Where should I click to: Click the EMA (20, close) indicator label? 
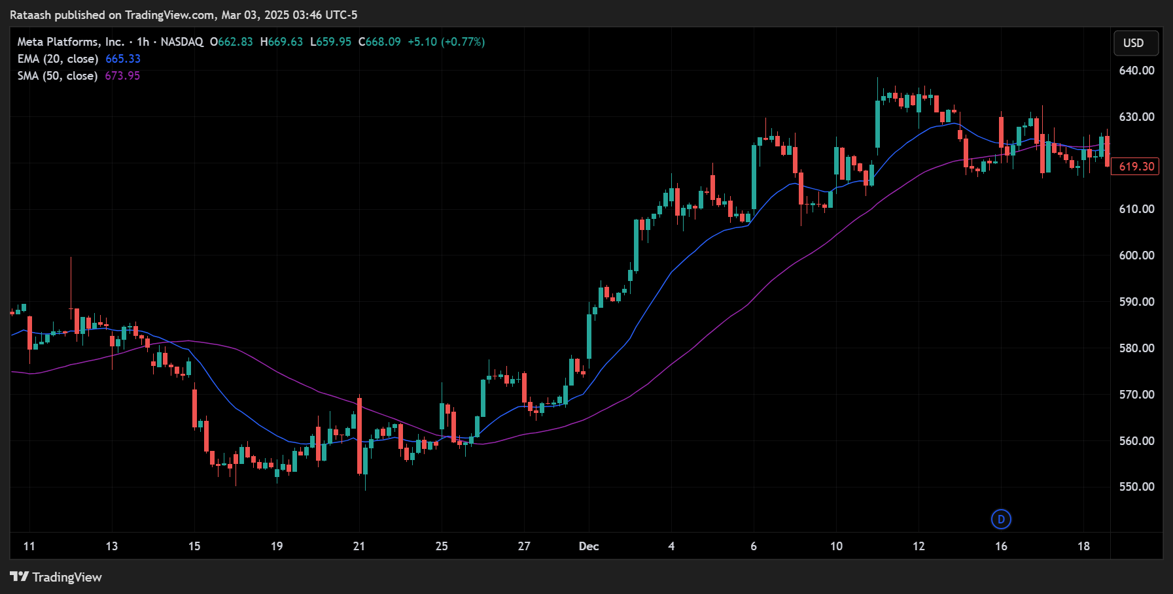coord(58,59)
